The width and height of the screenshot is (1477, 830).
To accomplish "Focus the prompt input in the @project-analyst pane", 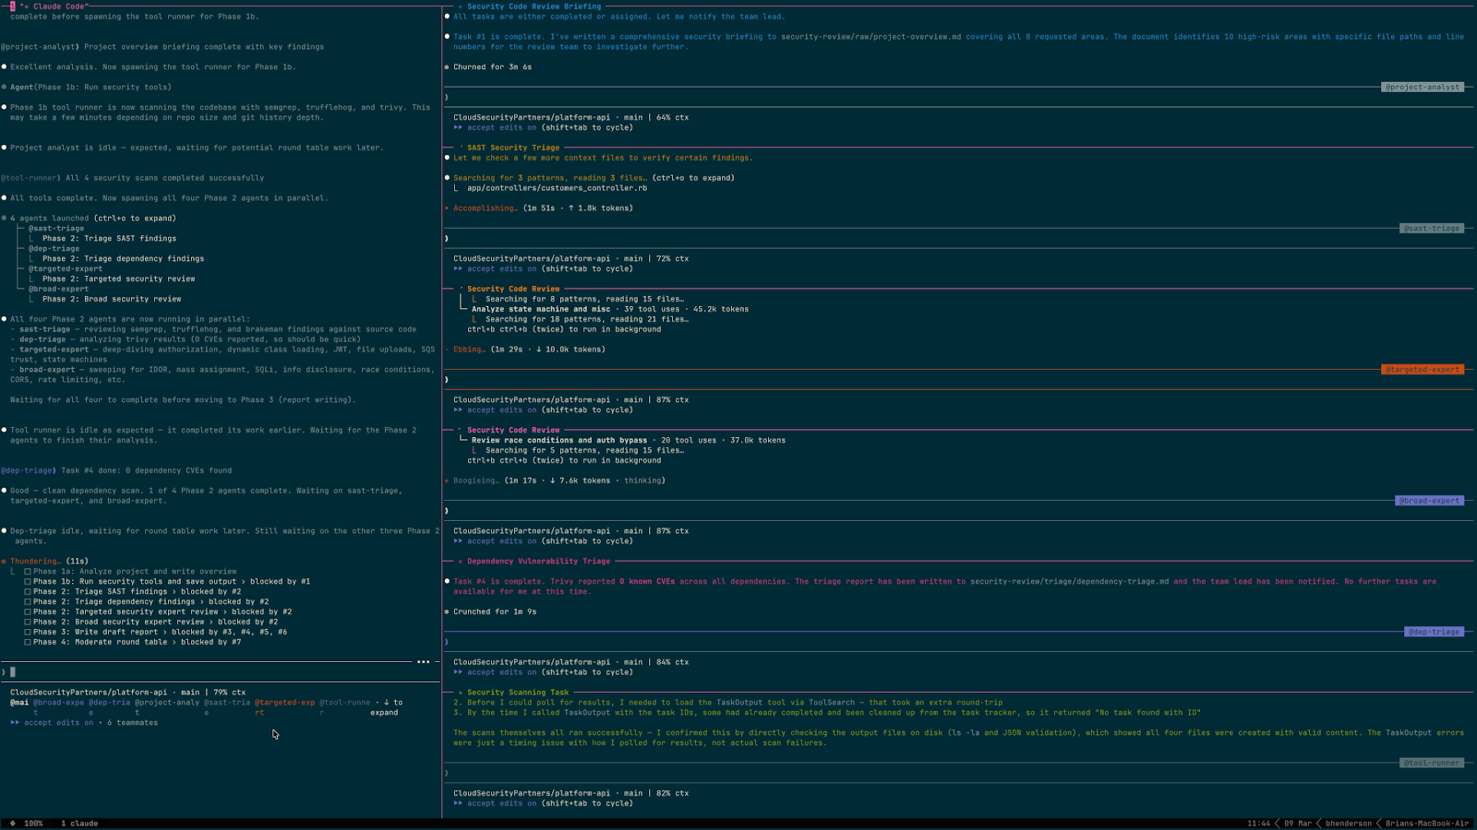I will [x=959, y=98].
